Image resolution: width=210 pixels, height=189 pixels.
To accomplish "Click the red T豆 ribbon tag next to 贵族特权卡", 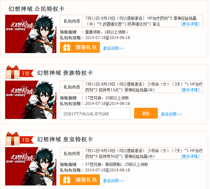I will click(x=27, y=73).
